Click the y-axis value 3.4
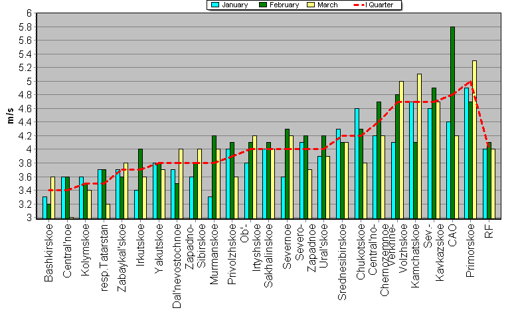516x318 pixels. pos(25,191)
